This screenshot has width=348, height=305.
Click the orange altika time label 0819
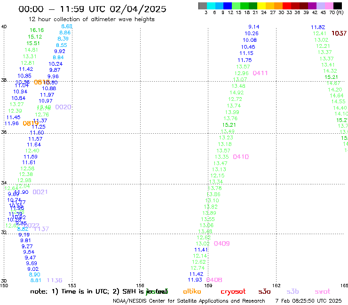(31, 123)
